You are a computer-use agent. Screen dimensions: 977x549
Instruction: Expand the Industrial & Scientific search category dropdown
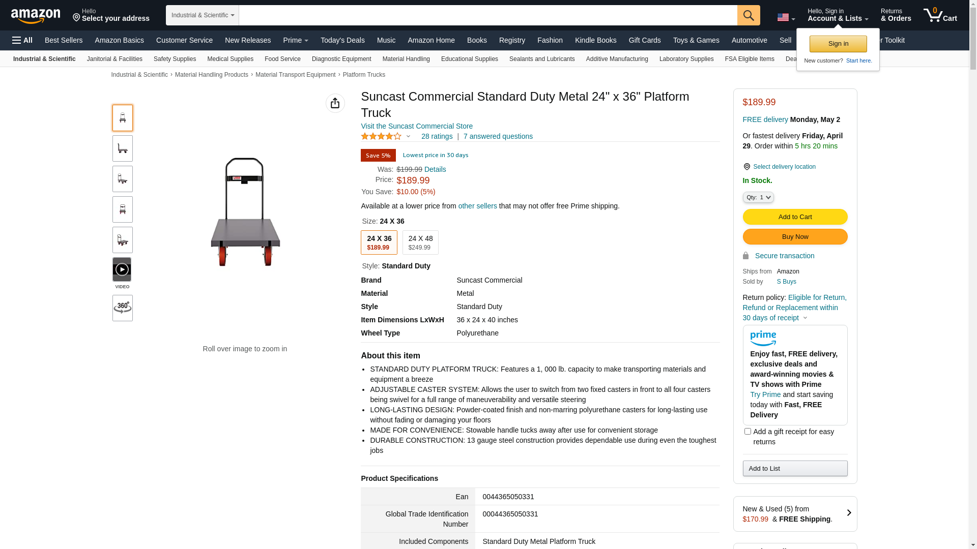pyautogui.click(x=203, y=15)
